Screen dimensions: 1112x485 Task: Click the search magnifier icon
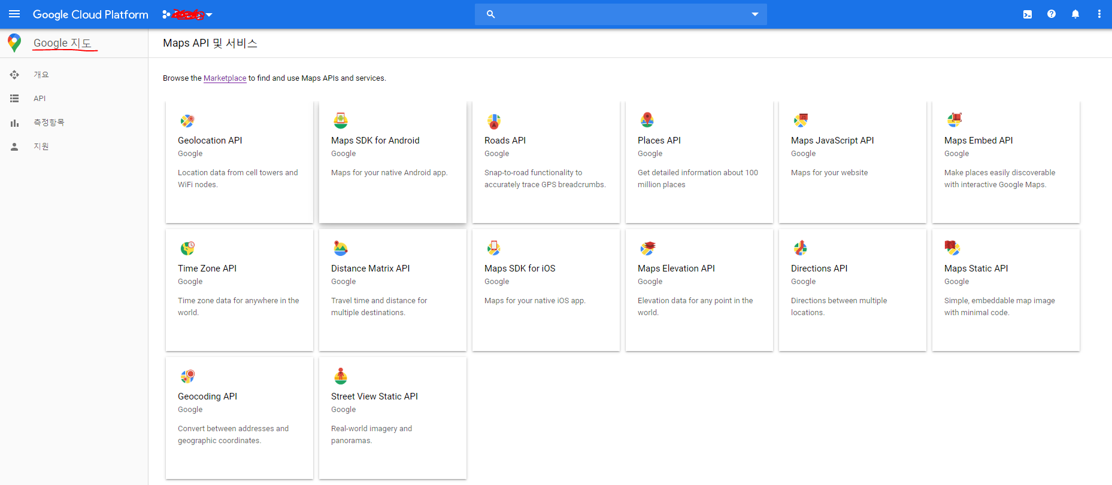click(x=490, y=14)
